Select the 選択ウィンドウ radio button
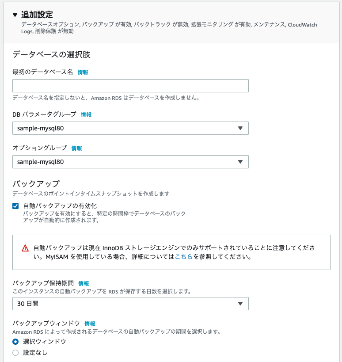The width and height of the screenshot is (342, 362). (x=15, y=341)
